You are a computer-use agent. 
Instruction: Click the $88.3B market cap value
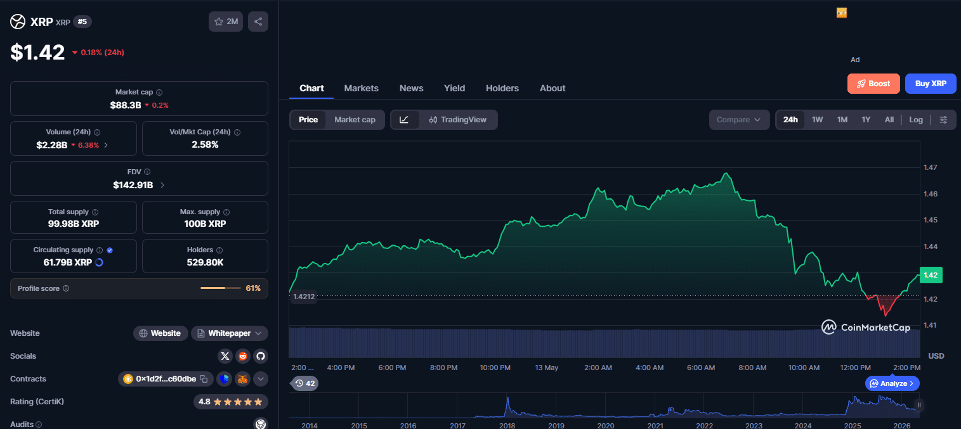click(x=126, y=105)
